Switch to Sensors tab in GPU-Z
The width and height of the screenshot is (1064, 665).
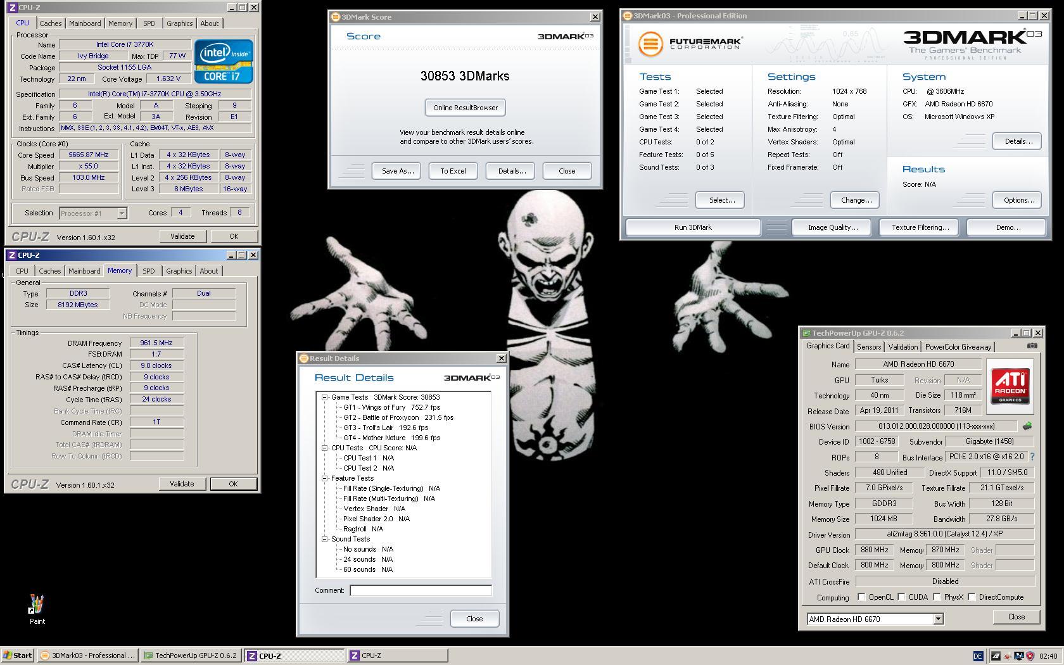pyautogui.click(x=869, y=347)
